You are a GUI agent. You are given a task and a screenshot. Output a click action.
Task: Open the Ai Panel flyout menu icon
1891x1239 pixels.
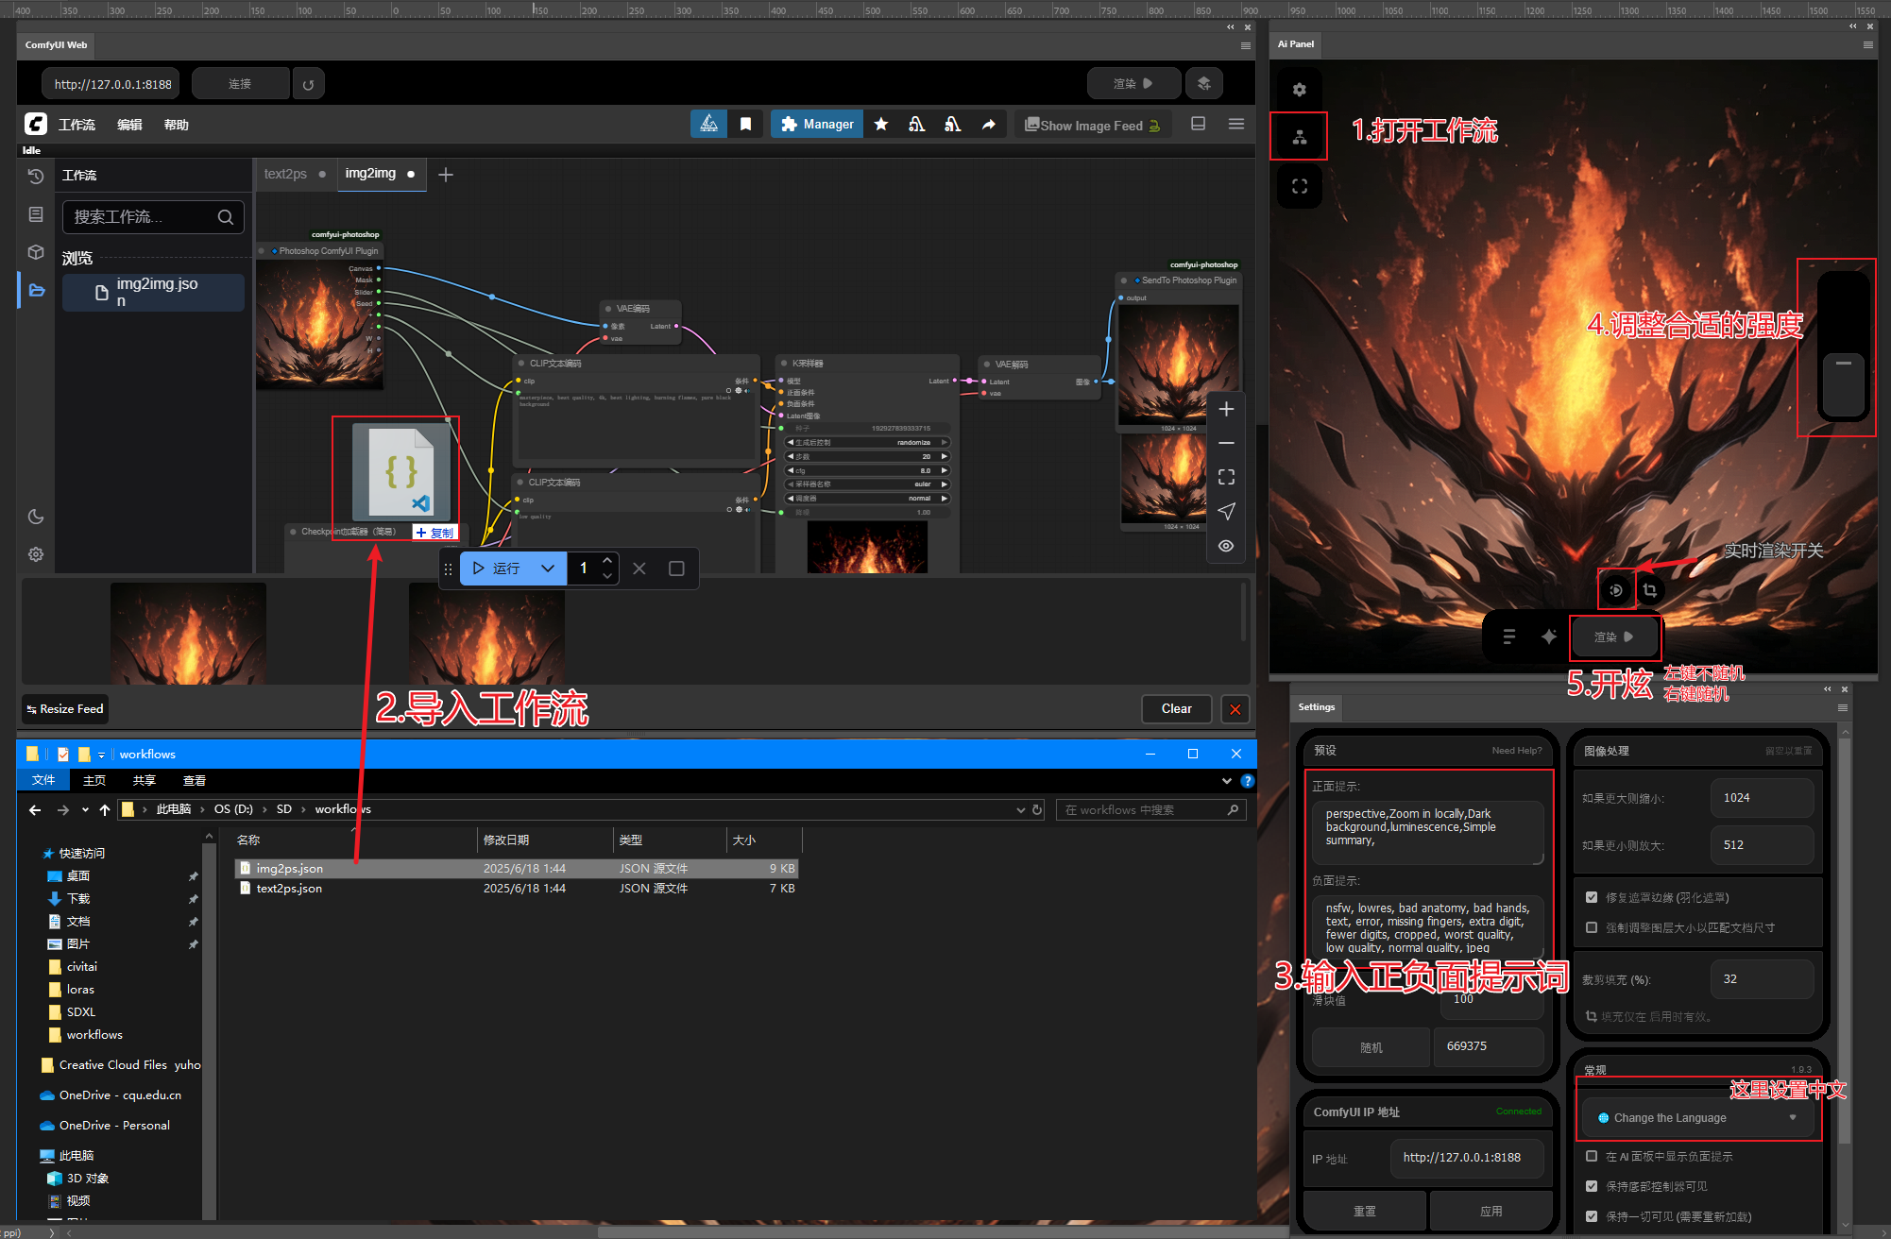1868,44
